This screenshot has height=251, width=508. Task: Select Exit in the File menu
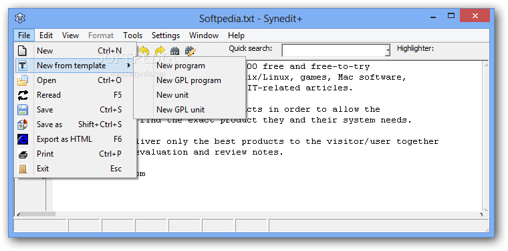(75, 169)
